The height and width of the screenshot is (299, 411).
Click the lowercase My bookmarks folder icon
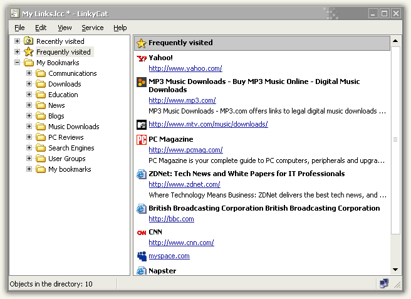pos(41,169)
